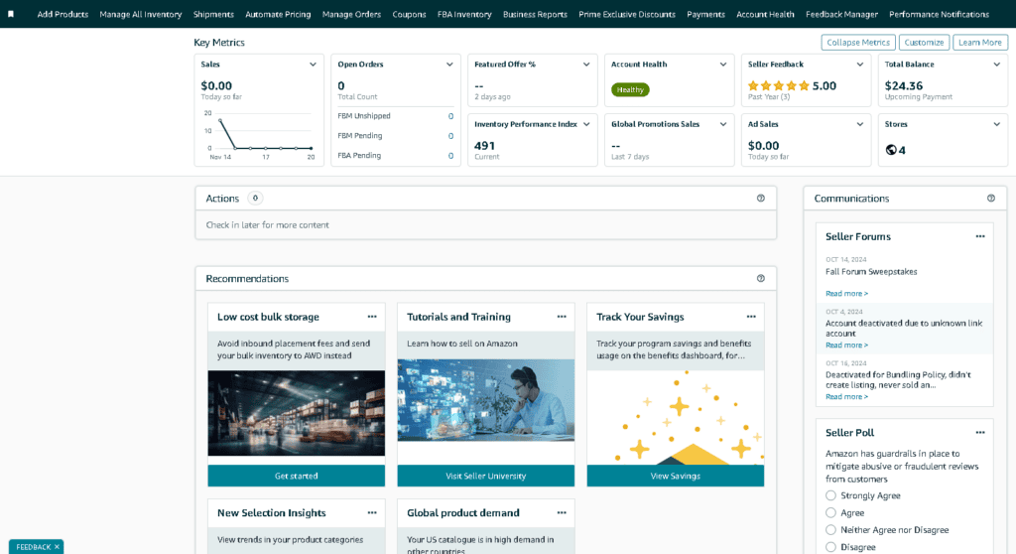
Task: Open Performance Notifications menu item
Action: [939, 14]
